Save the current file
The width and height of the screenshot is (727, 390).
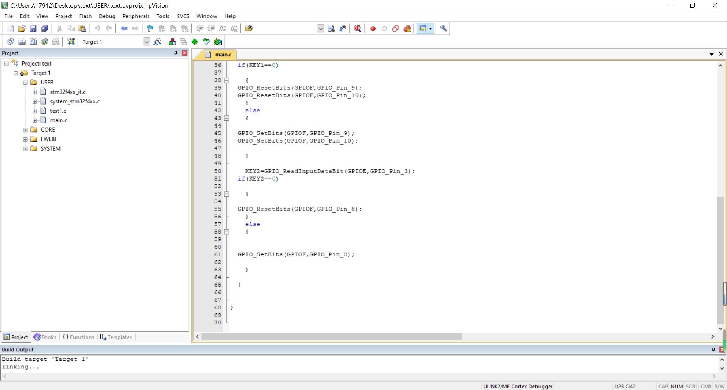coord(33,28)
